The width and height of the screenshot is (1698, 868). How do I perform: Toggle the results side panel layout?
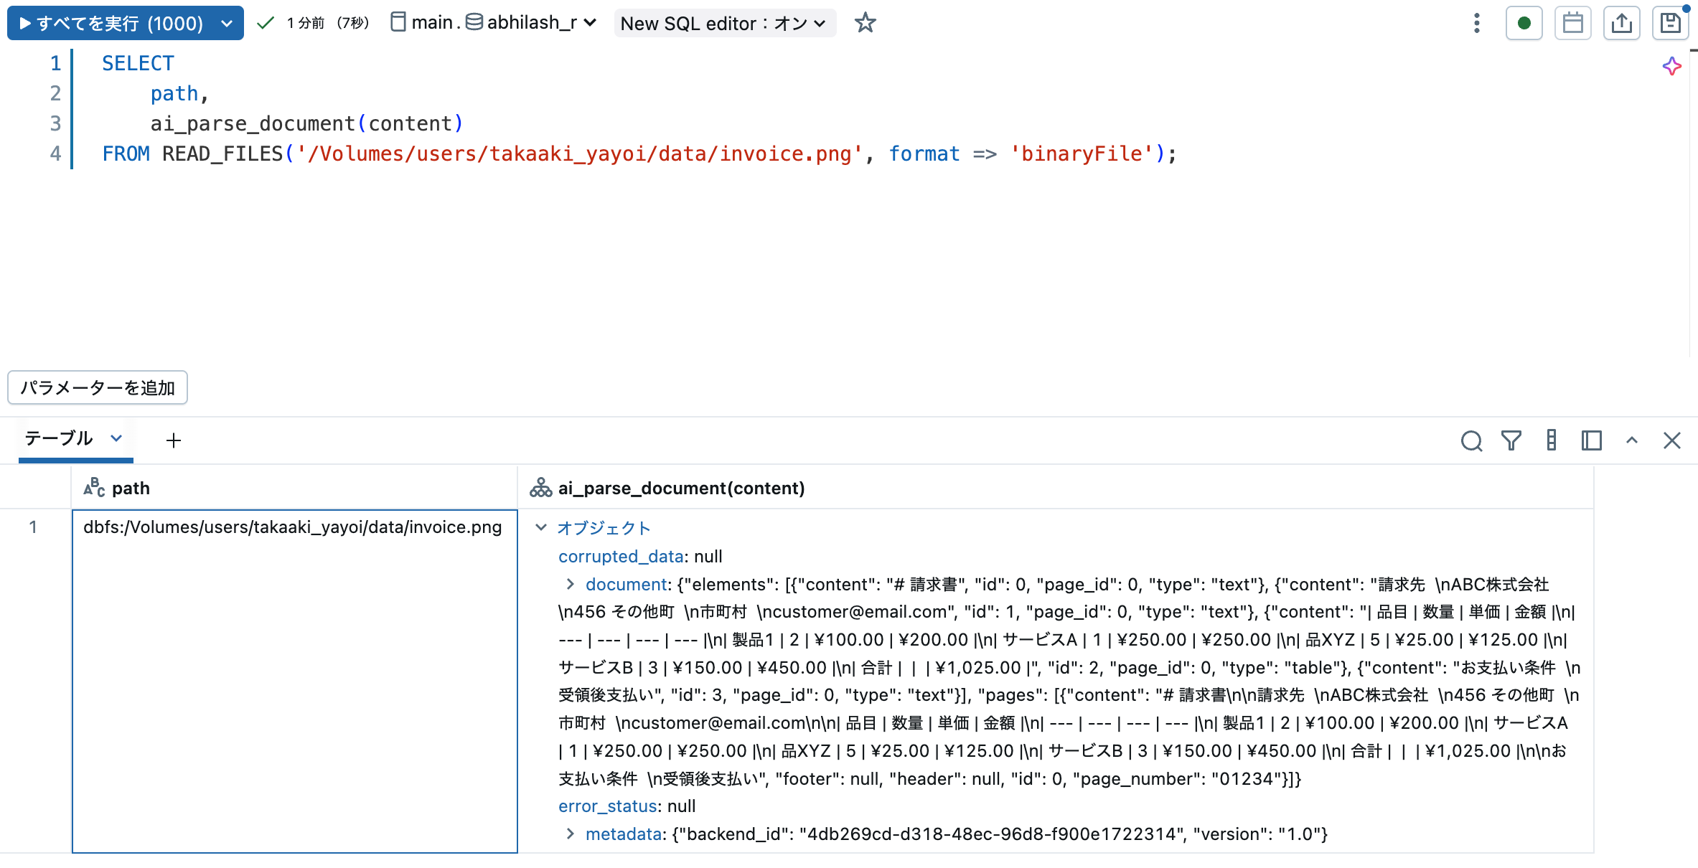click(1591, 440)
